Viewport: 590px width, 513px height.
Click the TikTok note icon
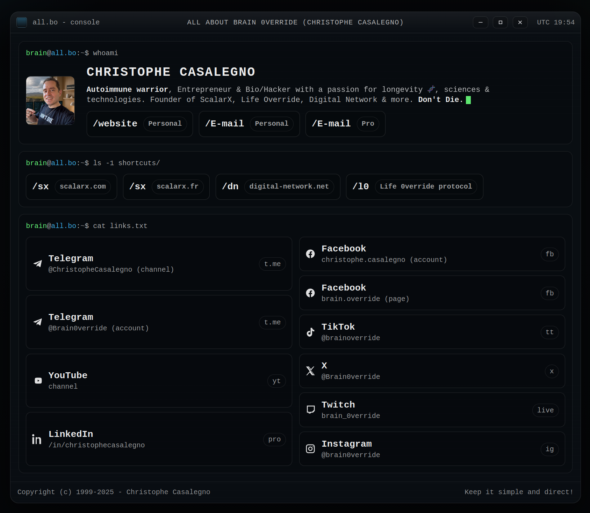(310, 332)
